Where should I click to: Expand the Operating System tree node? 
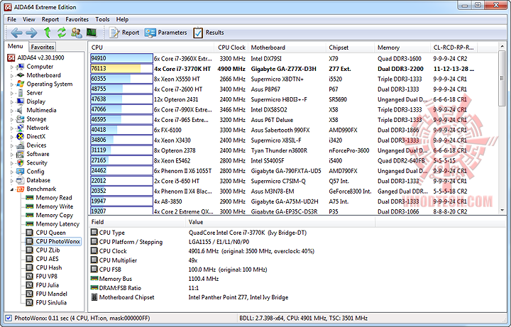pos(12,84)
